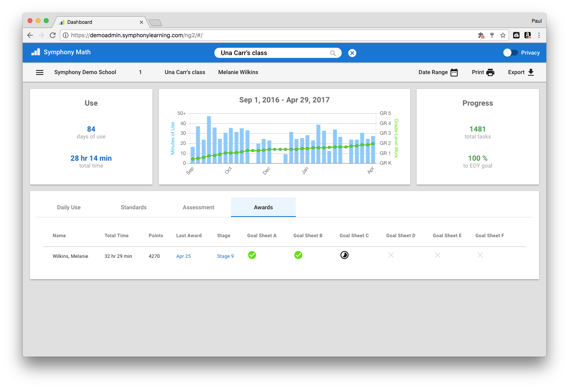Open the Stage 9 link

click(225, 256)
